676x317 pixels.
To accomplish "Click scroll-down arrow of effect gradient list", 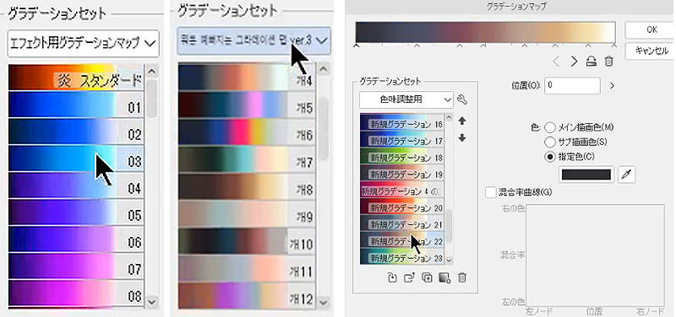I will tap(152, 302).
